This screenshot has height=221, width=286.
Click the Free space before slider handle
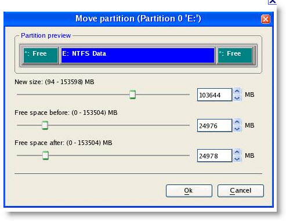pos(45,125)
